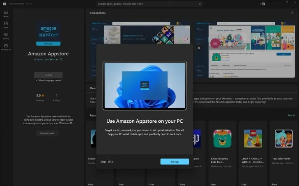Viewport: 299px width, 186px height.
Task: Click the Amazon Appstore title text
Action: click(x=48, y=54)
